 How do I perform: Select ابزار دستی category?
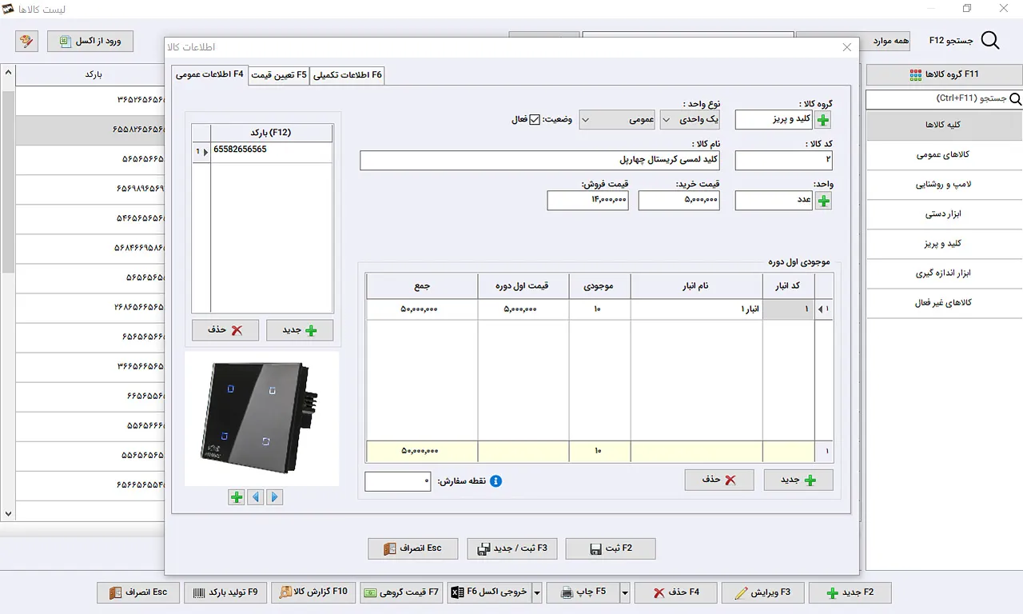(944, 214)
